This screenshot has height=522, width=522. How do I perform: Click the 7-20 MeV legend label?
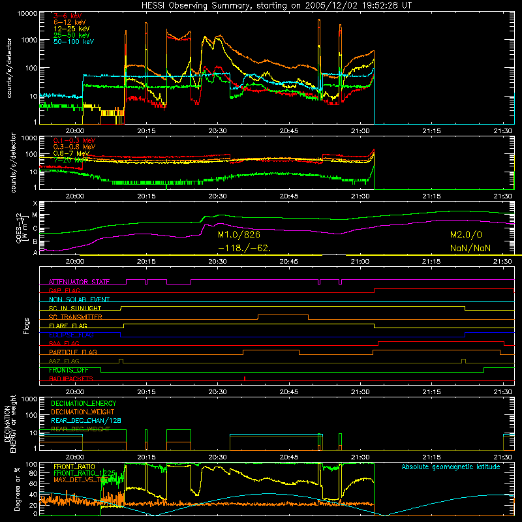pos(70,160)
